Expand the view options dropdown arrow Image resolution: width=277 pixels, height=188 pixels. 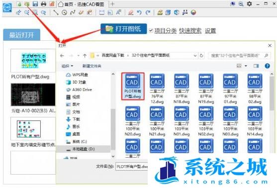point(246,66)
